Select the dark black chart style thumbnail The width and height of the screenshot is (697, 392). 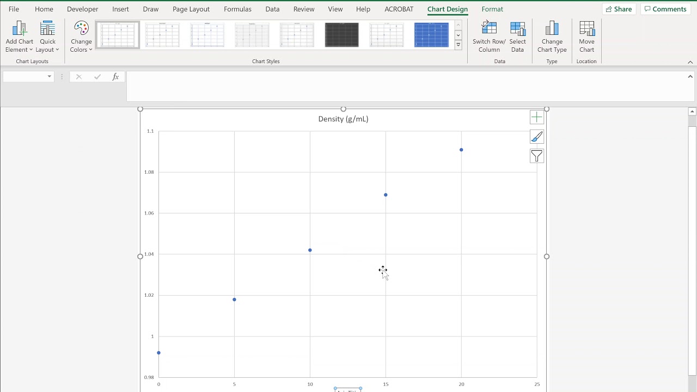[x=342, y=35]
